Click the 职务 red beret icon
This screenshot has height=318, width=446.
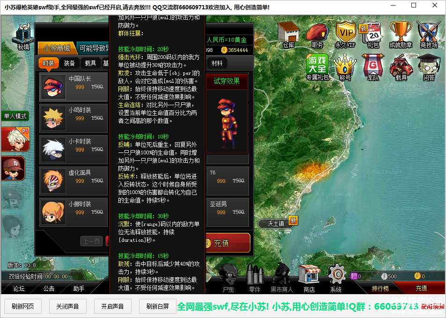coord(317,35)
